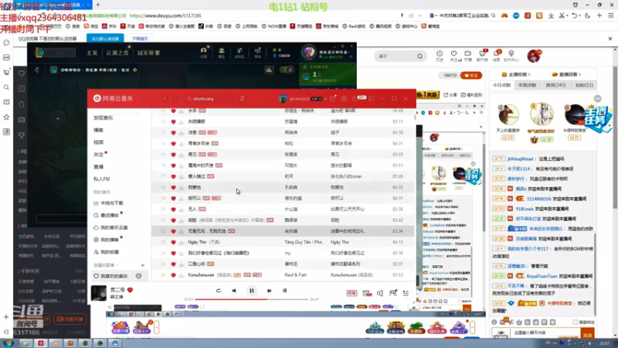The height and width of the screenshot is (348, 618).
Task: Open 关注 in the music sidebar
Action: [x=99, y=155]
